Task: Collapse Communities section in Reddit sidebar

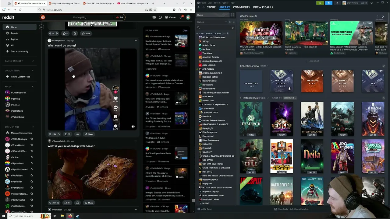Action: [33, 127]
